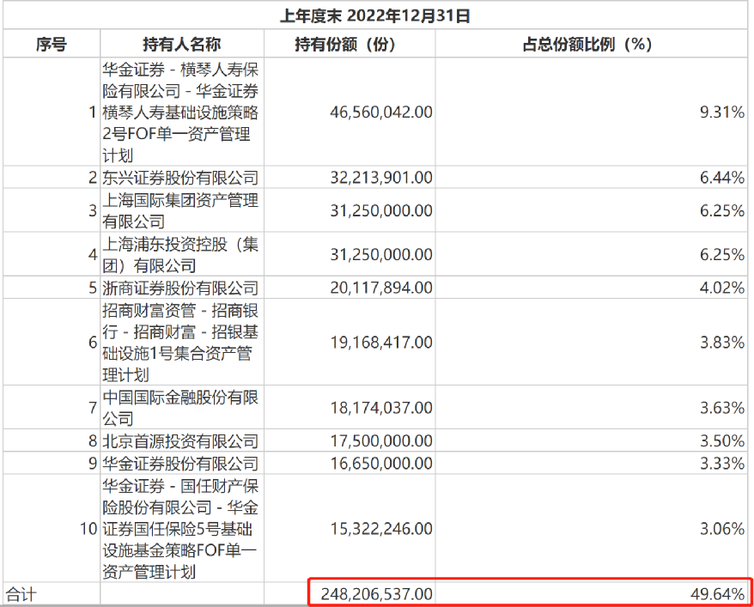This screenshot has width=754, height=607.
Task: Select holder '上海国际集团资产管理有限公司'
Action: tap(181, 210)
